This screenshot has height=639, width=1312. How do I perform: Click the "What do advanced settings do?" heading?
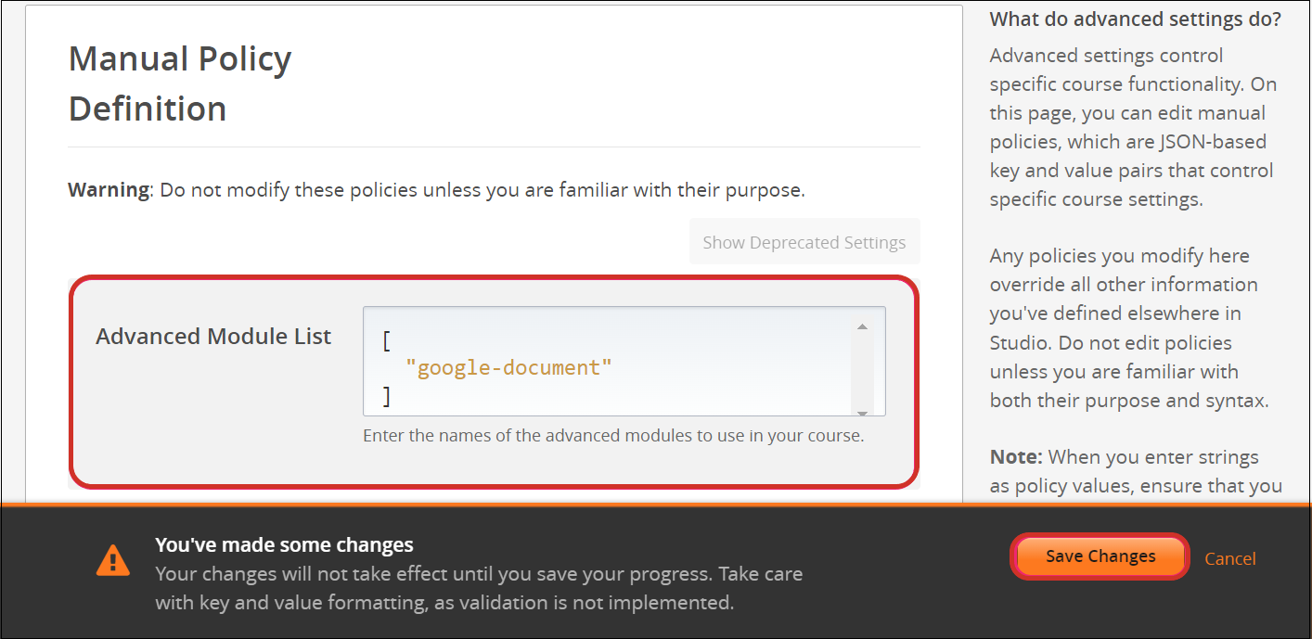1135,19
